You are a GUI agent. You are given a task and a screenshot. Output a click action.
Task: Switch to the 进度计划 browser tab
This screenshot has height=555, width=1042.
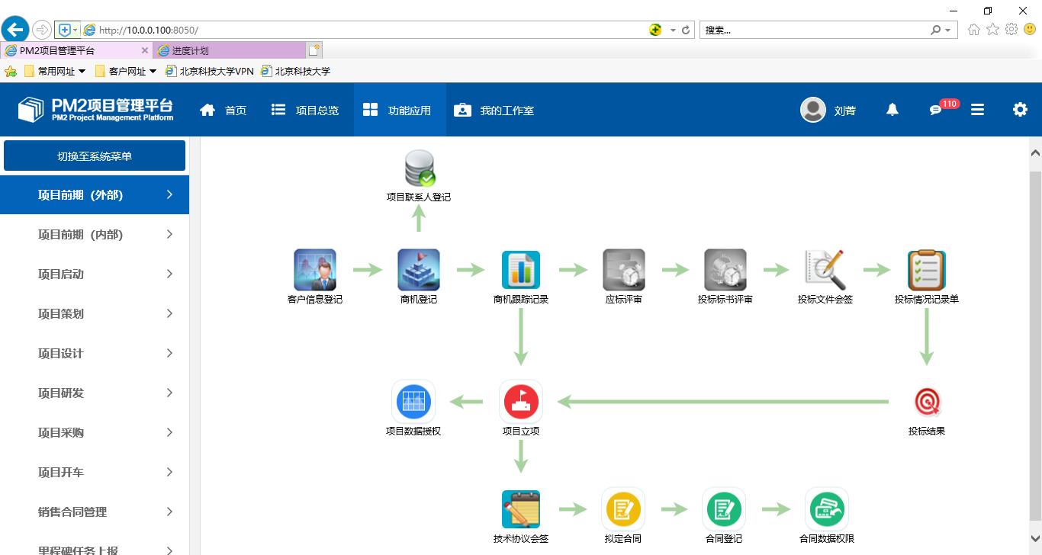pyautogui.click(x=229, y=50)
